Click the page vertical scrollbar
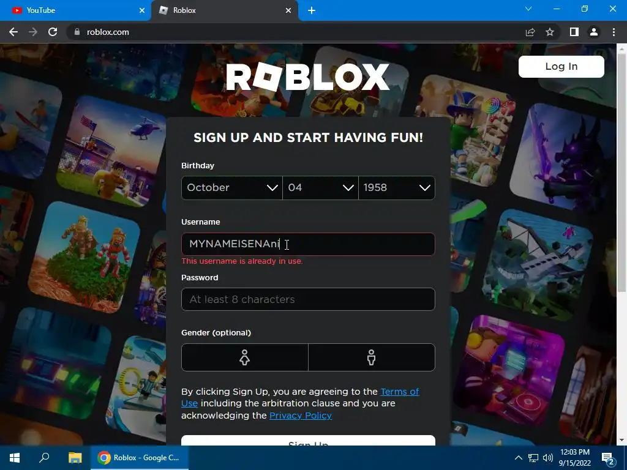 [622, 172]
